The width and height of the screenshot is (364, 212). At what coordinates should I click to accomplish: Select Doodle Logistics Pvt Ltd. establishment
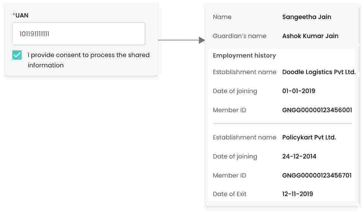click(319, 72)
